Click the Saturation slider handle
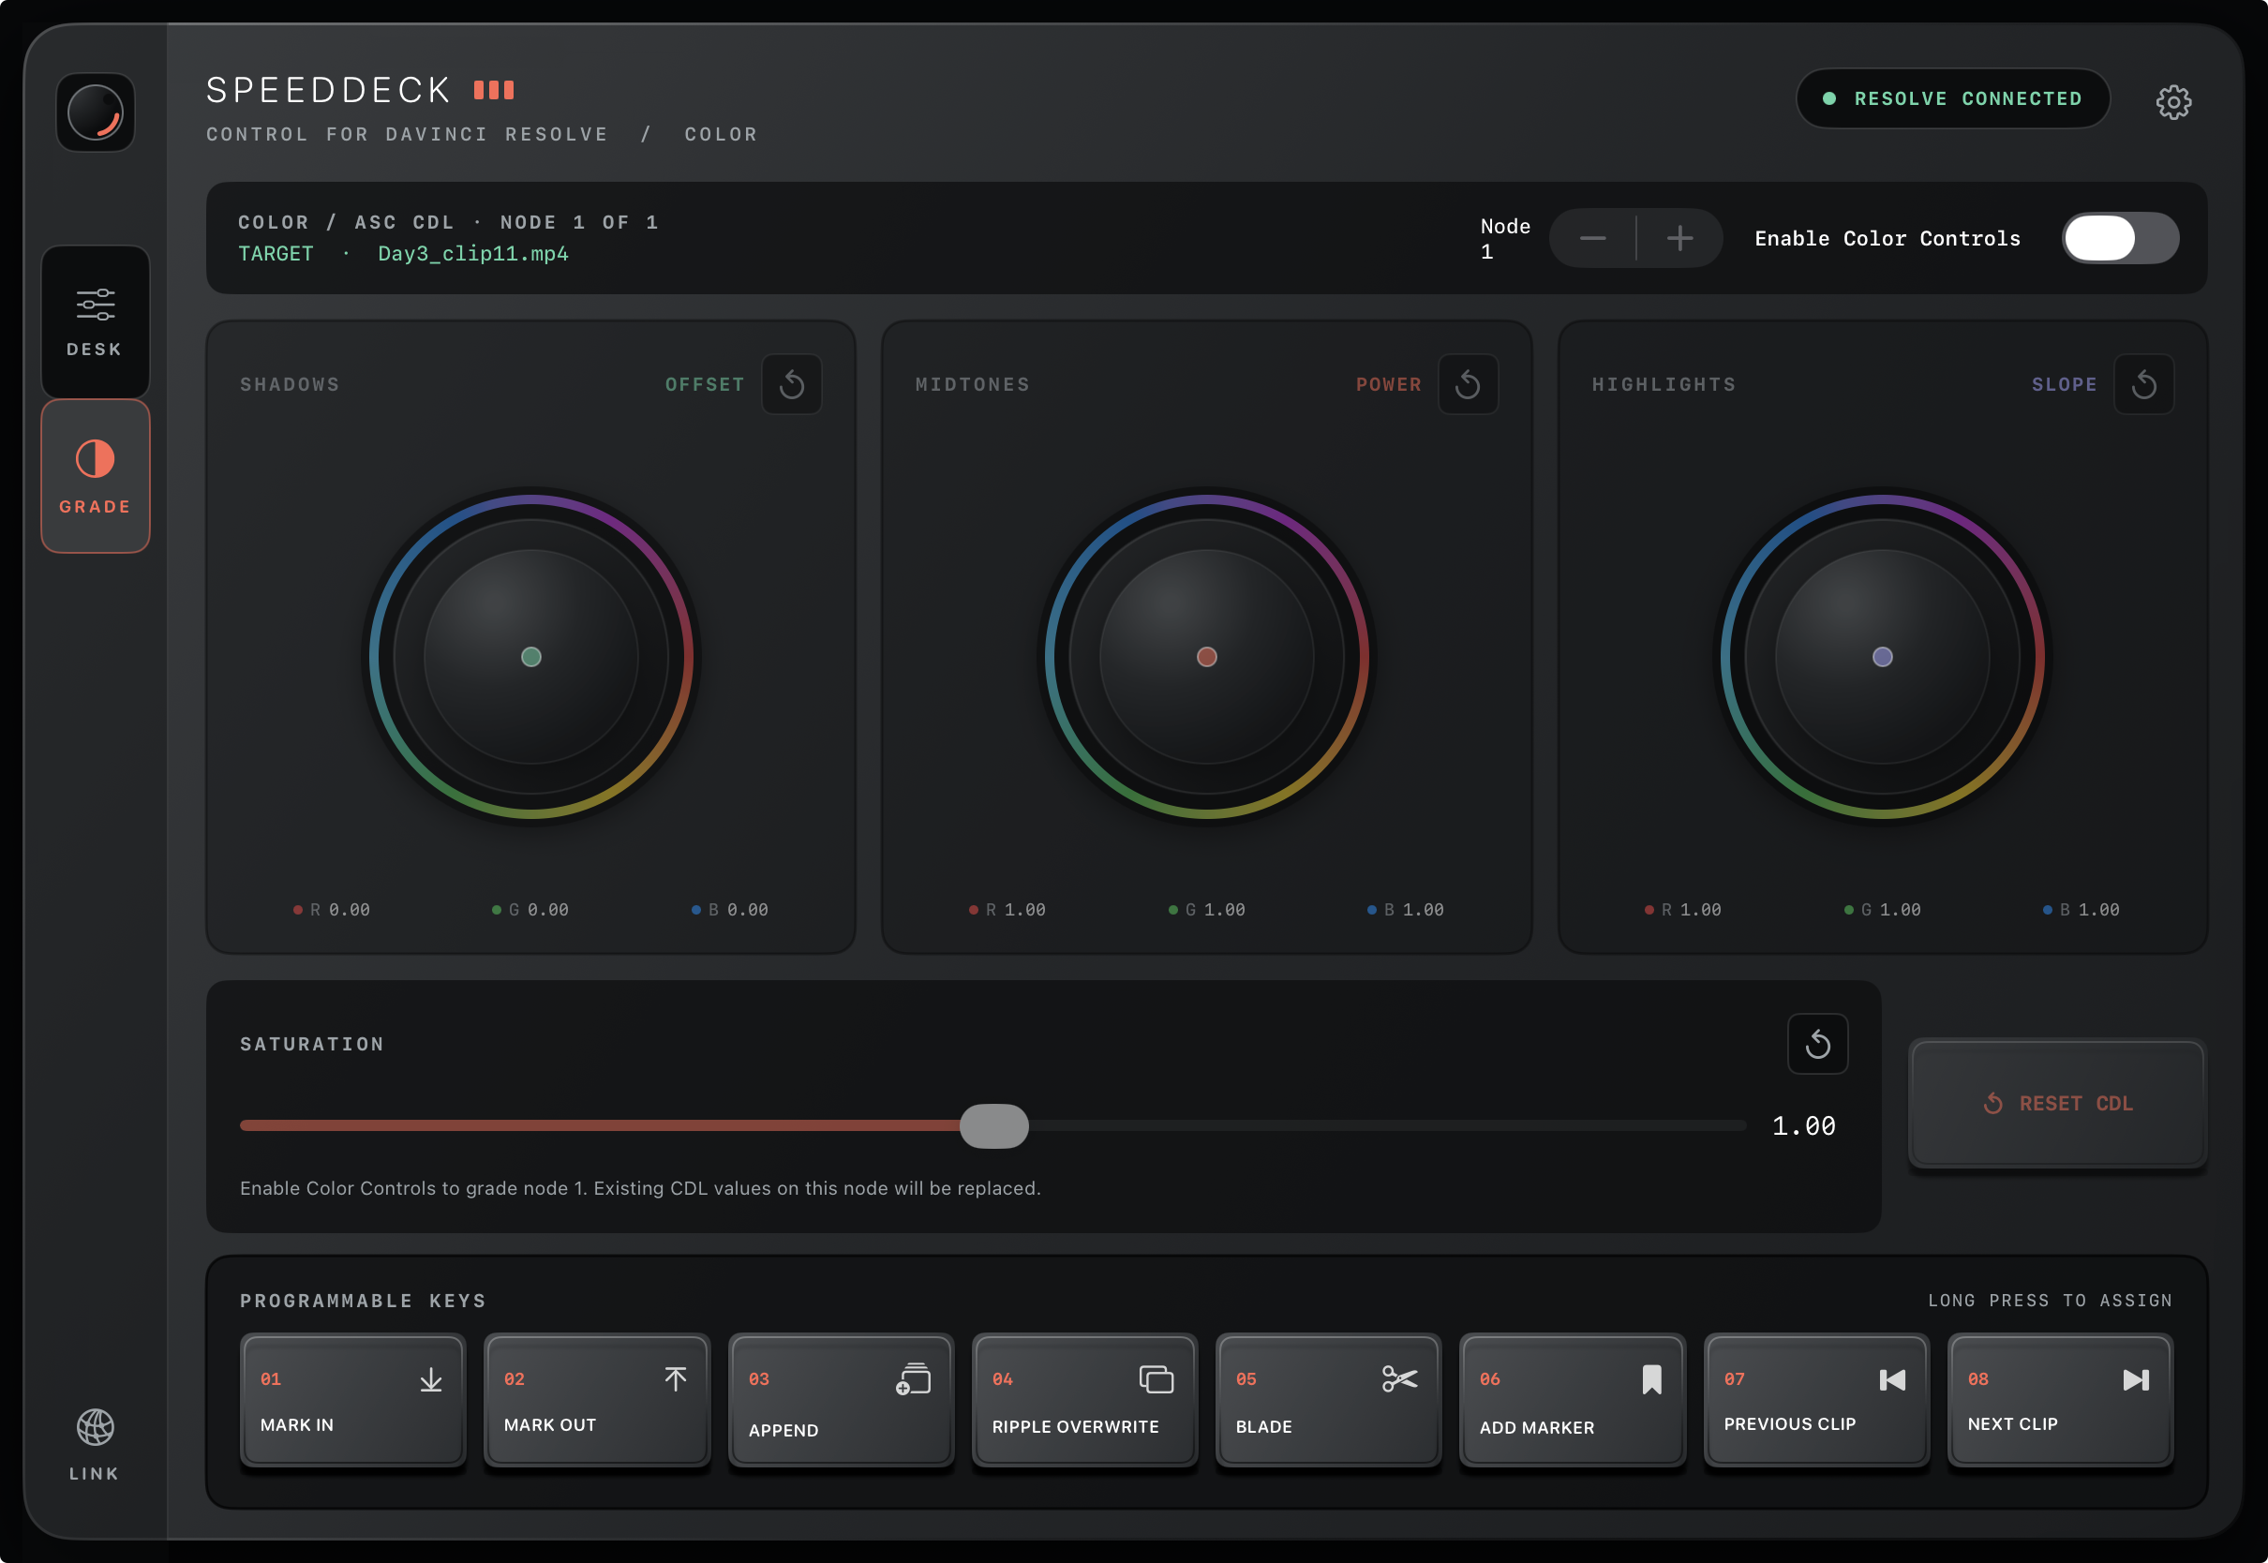This screenshot has width=2268, height=1563. click(x=994, y=1126)
